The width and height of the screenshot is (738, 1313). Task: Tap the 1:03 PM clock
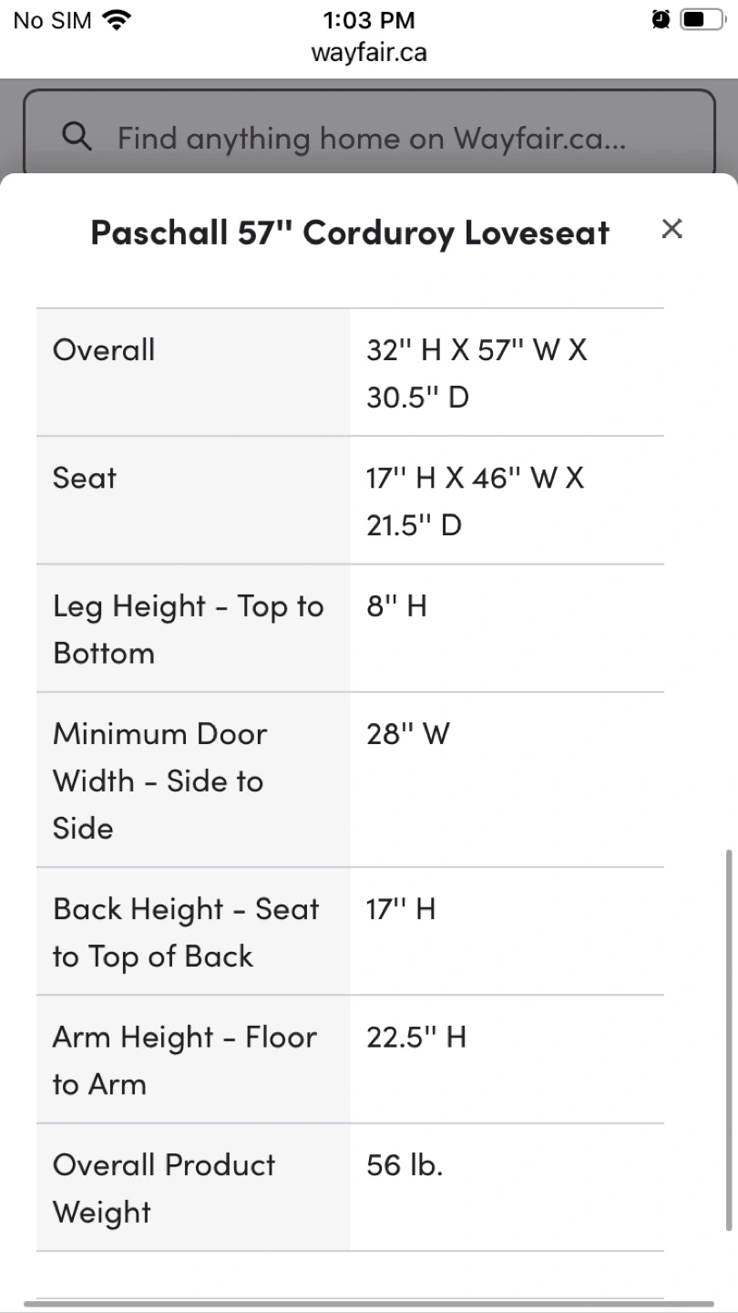[369, 20]
